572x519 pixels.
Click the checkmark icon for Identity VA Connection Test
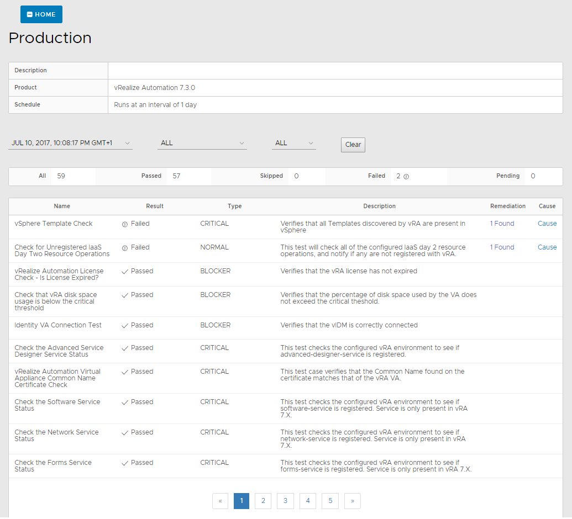pyautogui.click(x=125, y=325)
